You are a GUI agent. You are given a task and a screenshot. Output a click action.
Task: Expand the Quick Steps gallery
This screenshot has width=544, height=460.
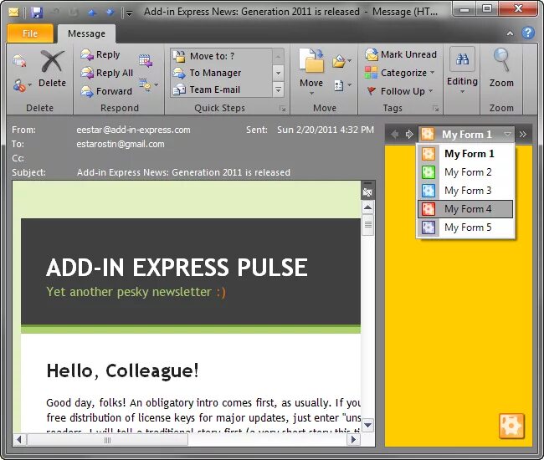point(278,89)
